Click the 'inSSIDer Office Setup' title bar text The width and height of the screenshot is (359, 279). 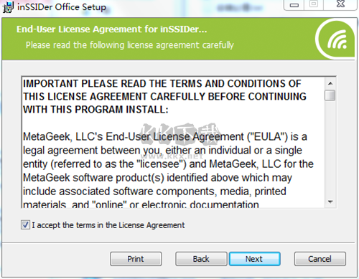click(62, 6)
